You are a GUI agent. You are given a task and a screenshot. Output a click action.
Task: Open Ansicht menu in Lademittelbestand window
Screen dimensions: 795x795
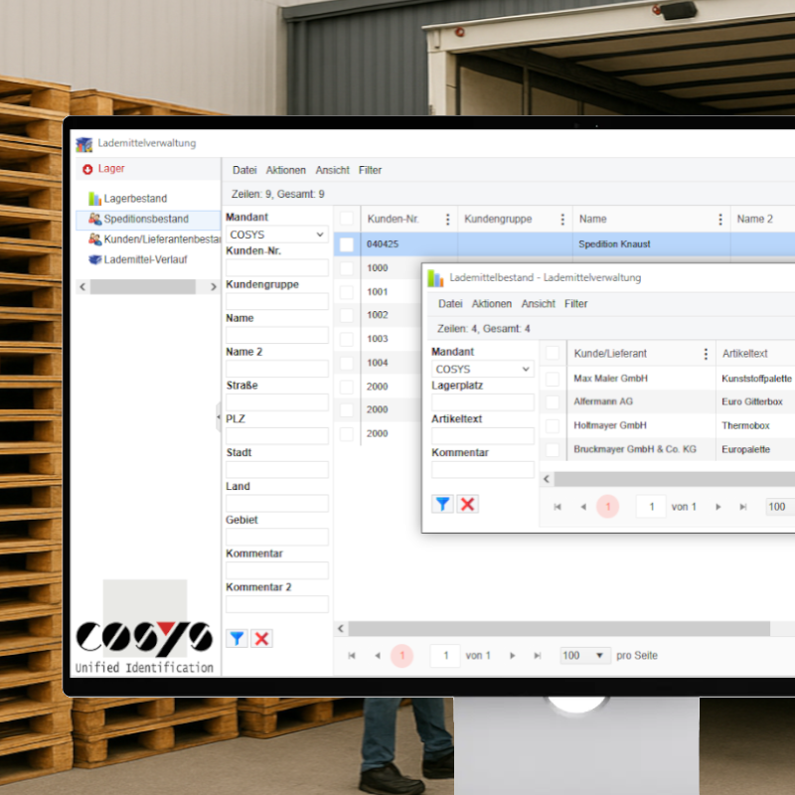point(539,304)
